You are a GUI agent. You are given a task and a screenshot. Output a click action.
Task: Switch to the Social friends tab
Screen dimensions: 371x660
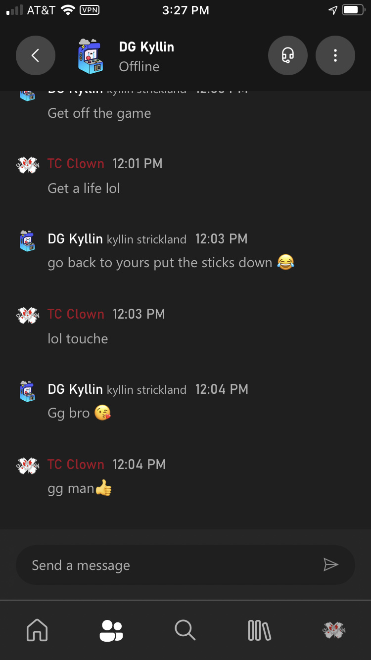pos(111,630)
